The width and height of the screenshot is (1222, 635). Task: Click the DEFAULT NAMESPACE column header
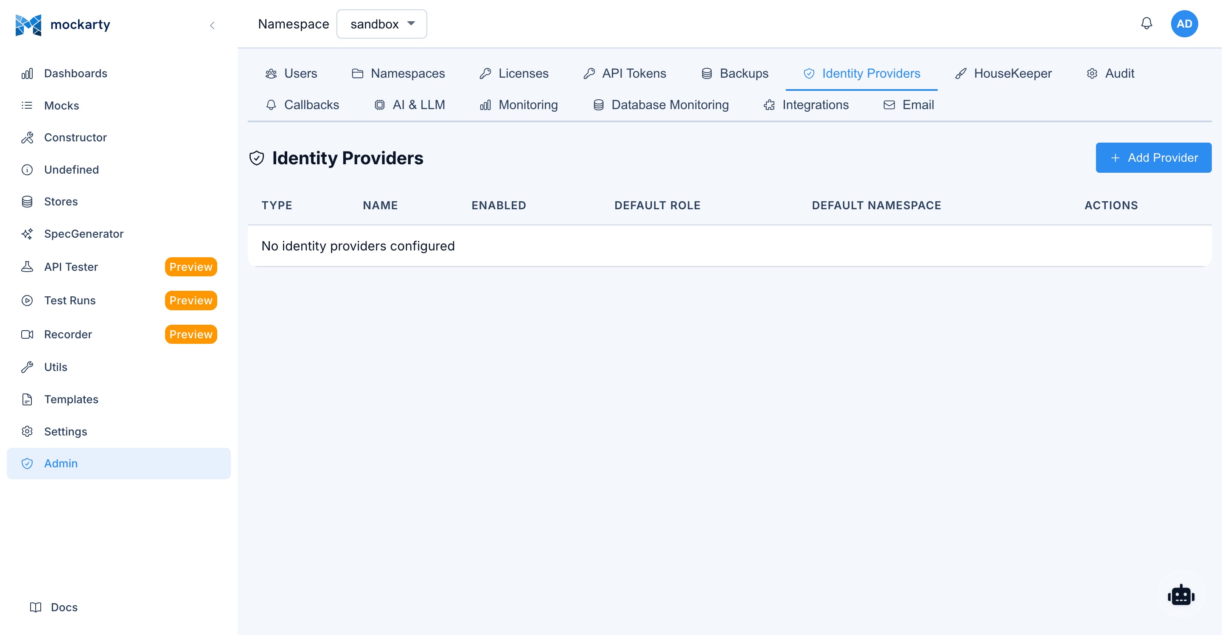click(876, 205)
